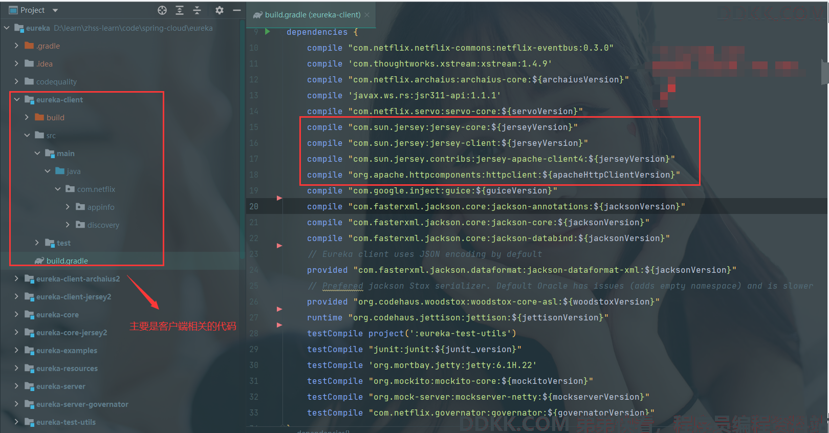
Task: Select the eureka-resources module
Action: (x=67, y=369)
